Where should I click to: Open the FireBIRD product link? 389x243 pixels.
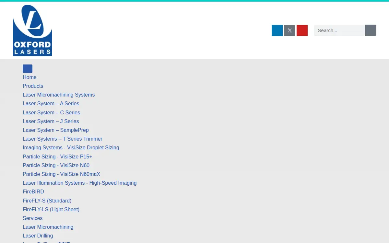coord(33,191)
